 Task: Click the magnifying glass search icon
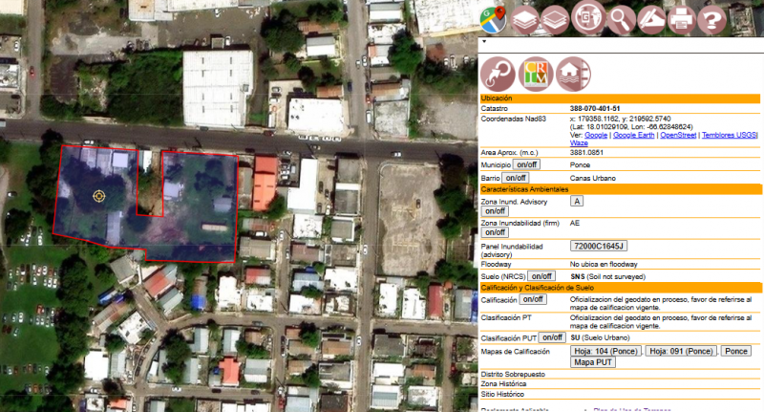[x=621, y=17]
